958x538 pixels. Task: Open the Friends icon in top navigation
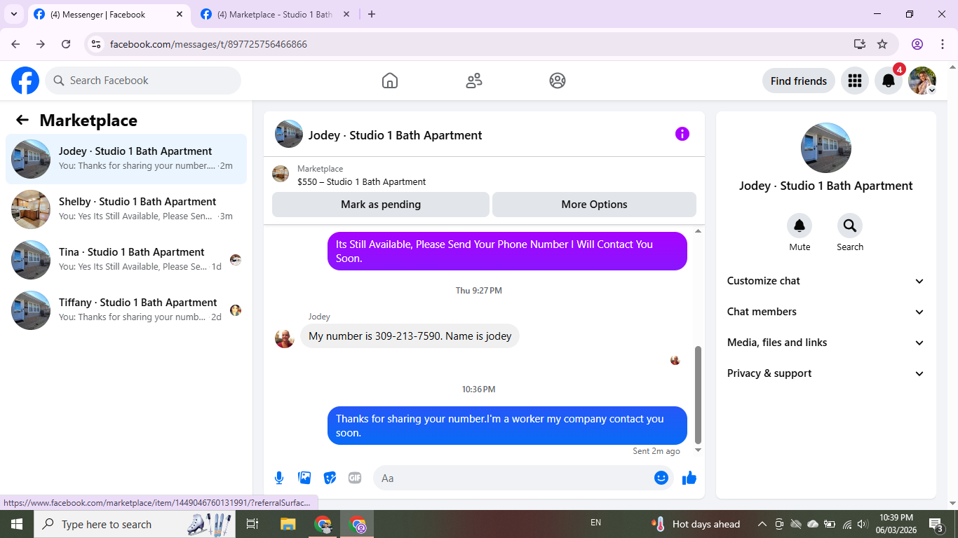[474, 81]
